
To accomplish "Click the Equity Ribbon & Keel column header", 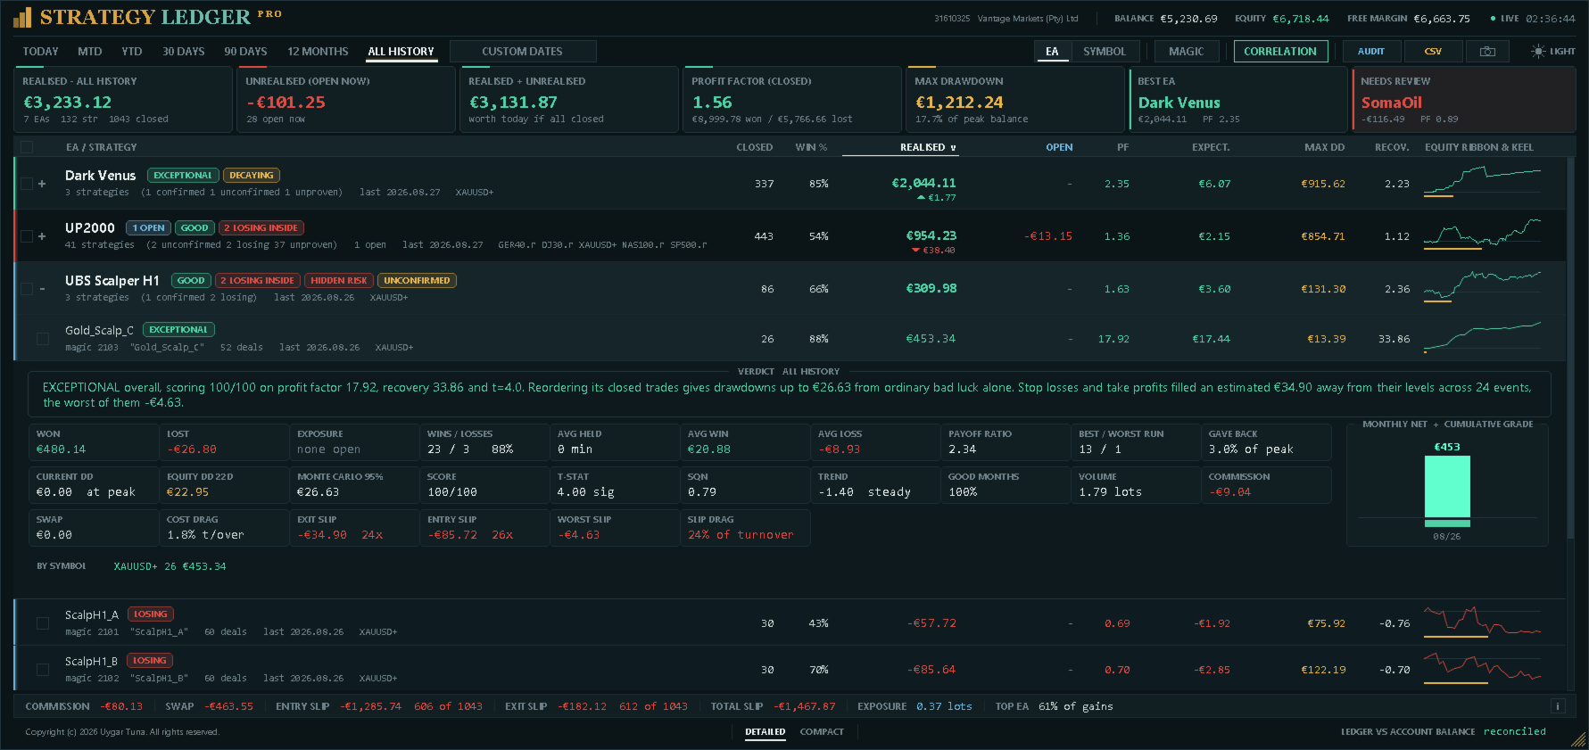I will tap(1478, 147).
